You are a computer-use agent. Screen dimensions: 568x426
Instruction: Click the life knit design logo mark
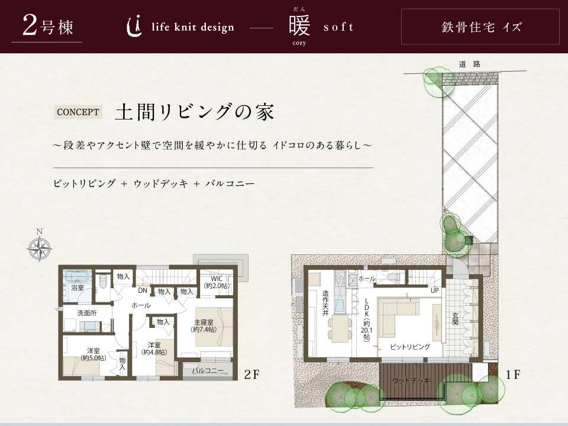coord(134,27)
